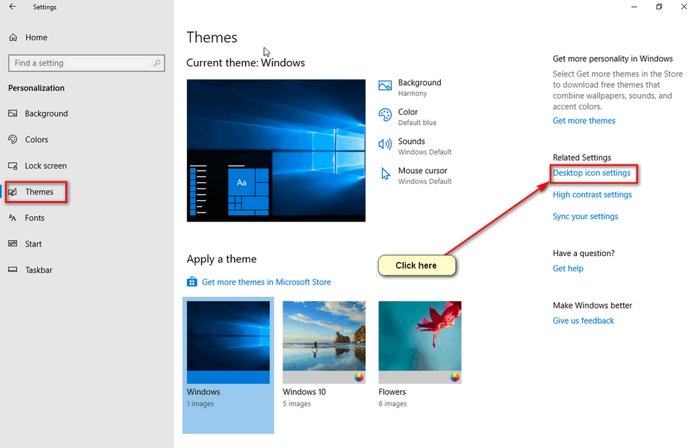
Task: Restore down the Settings window
Action: [x=659, y=7]
